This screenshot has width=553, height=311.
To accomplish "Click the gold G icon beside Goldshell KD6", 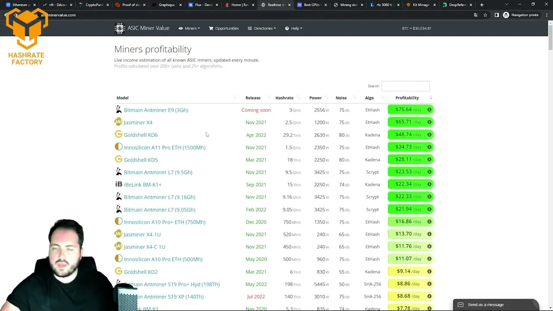I will [x=118, y=135].
